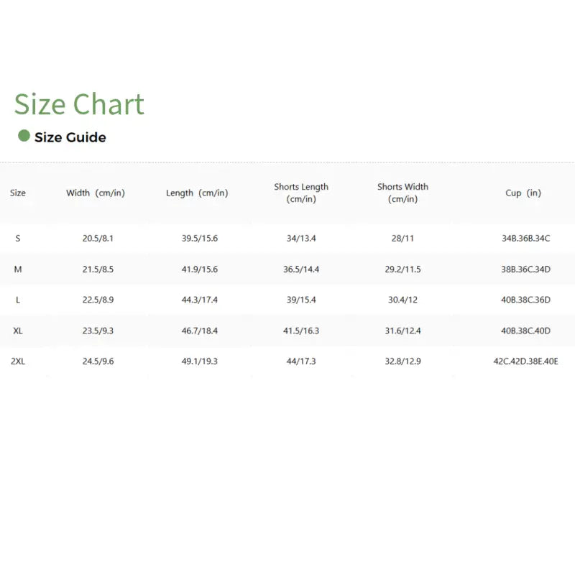Screen dimensions: 575x575
Task: Select the 31.6/12.4 shorts width value
Action: tap(404, 331)
